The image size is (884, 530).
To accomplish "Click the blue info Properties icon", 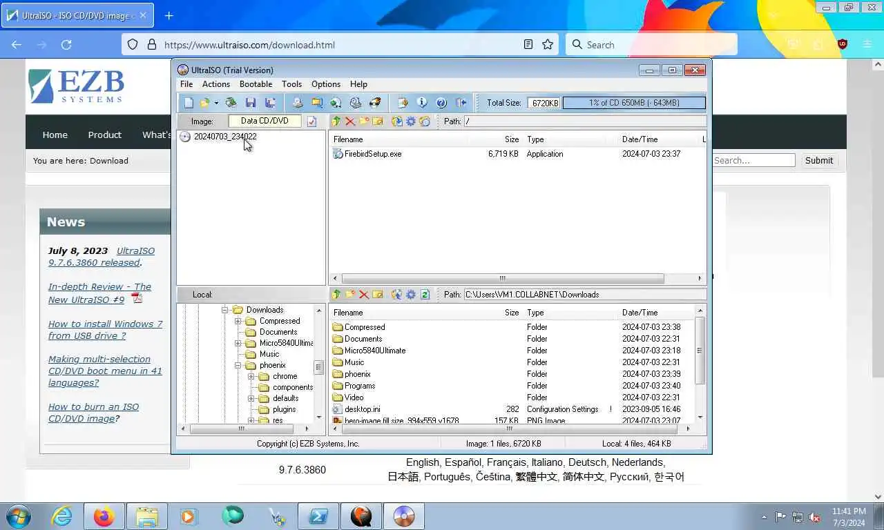I will pos(422,103).
